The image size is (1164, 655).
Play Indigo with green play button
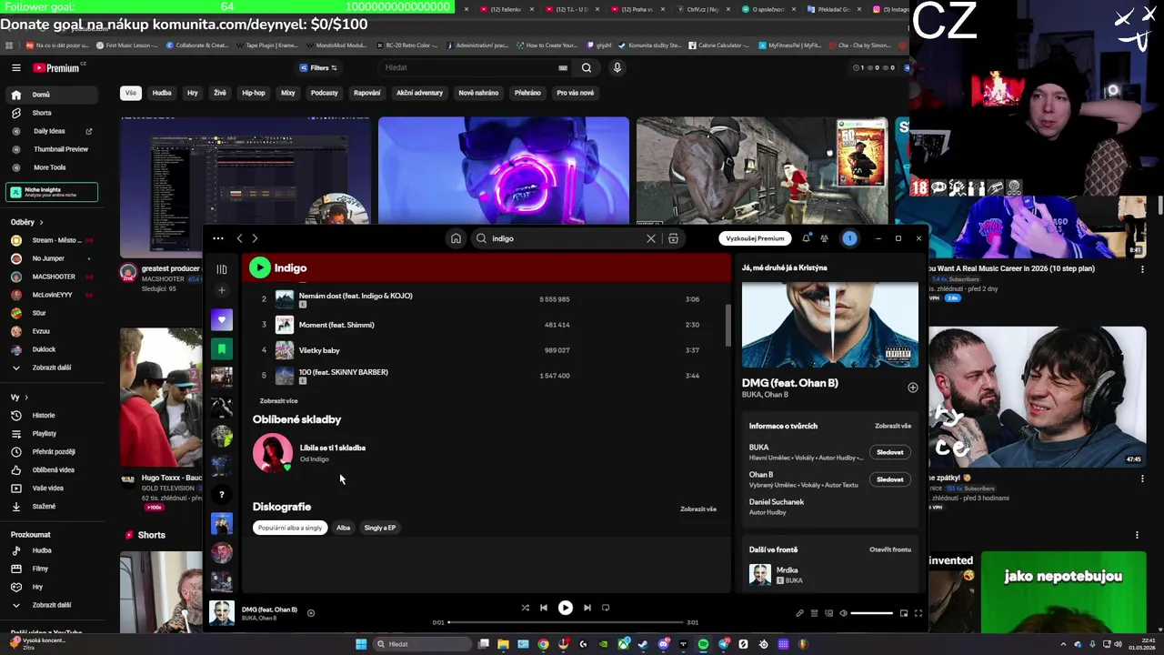(260, 267)
